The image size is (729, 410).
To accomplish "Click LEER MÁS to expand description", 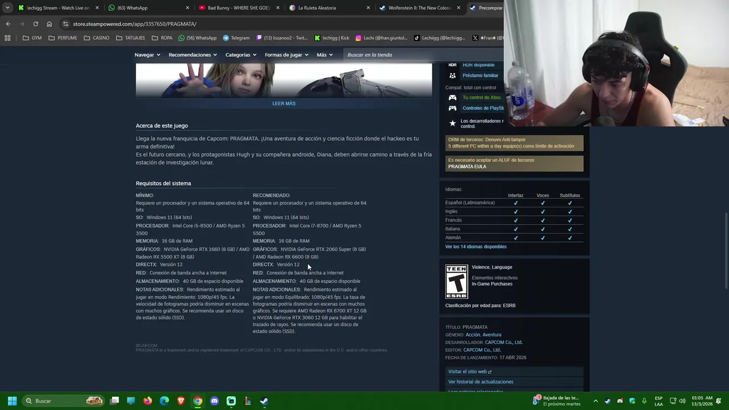I will click(x=284, y=104).
